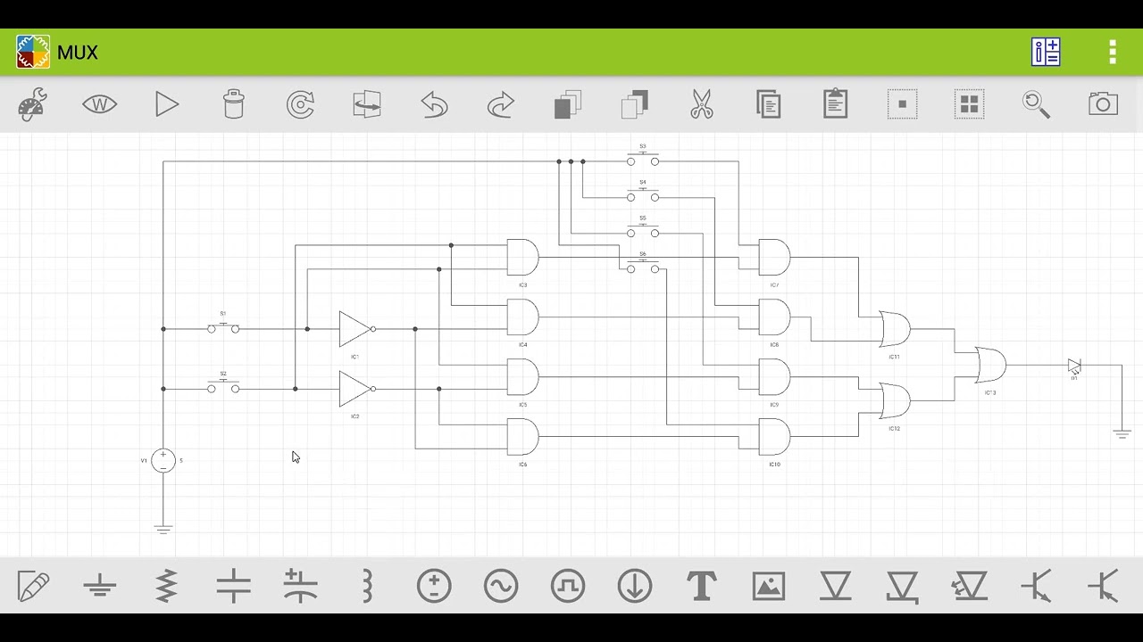
Task: Send selection to back
Action: [x=635, y=104]
